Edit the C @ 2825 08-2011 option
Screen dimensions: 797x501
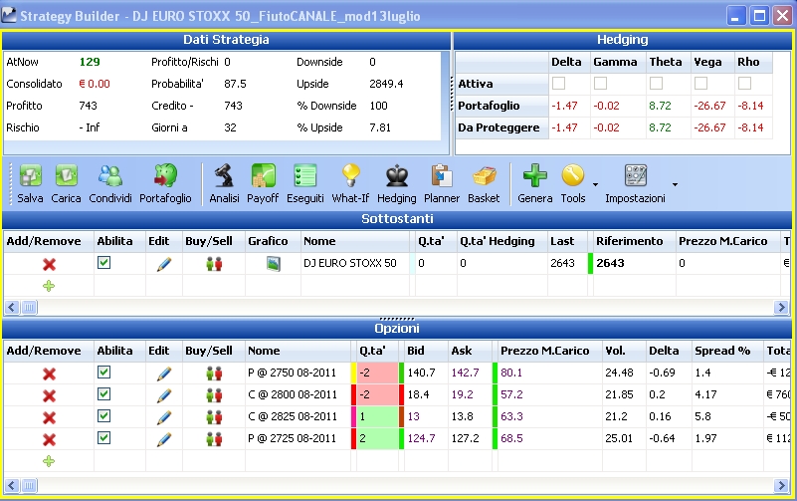(163, 417)
